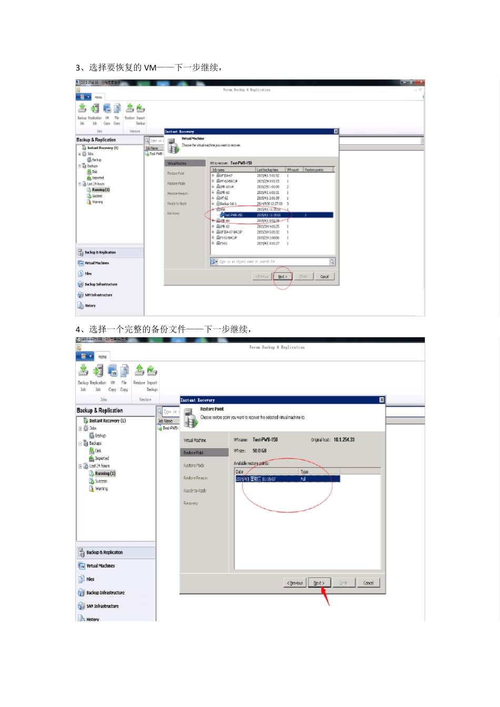
Task: Open Backup Infrastructure pane in step 4 screenshot
Action: coord(116,593)
